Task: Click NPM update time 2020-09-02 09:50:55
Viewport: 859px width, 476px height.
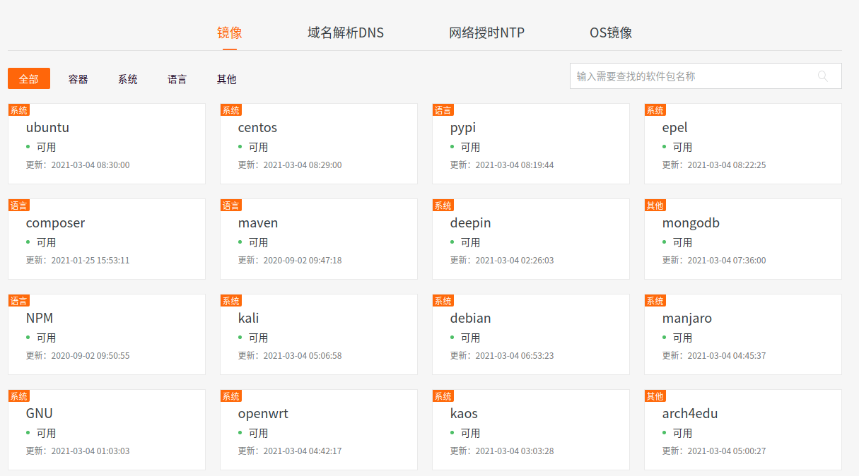Action: coord(90,356)
